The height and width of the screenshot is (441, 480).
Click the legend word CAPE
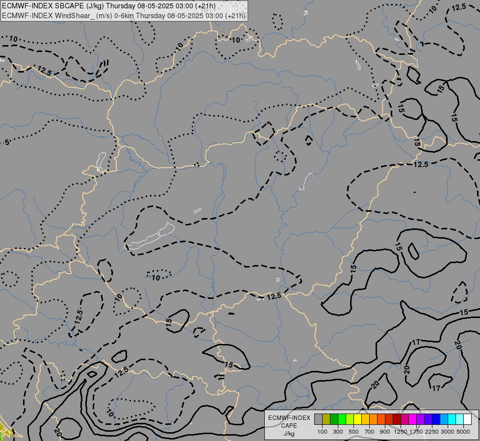289,426
